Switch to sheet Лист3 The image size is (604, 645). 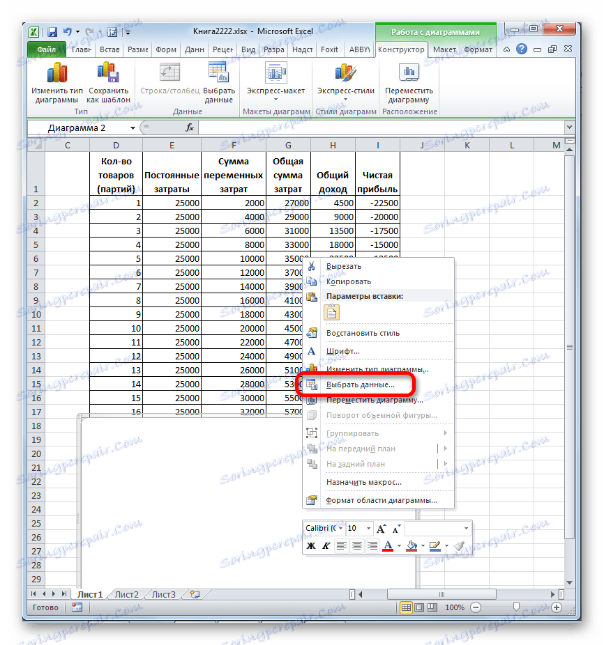(x=164, y=594)
